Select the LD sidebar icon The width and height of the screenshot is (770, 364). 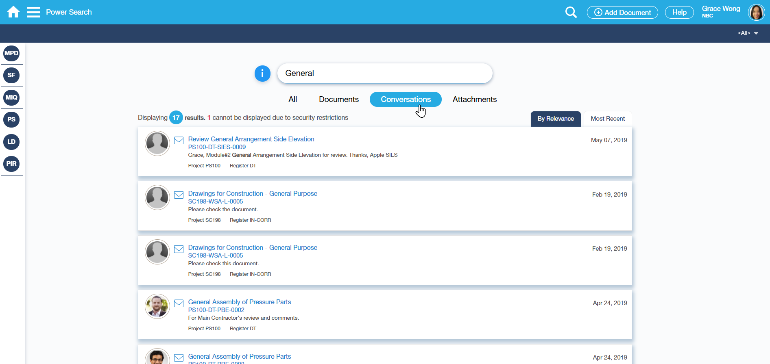pyautogui.click(x=11, y=142)
